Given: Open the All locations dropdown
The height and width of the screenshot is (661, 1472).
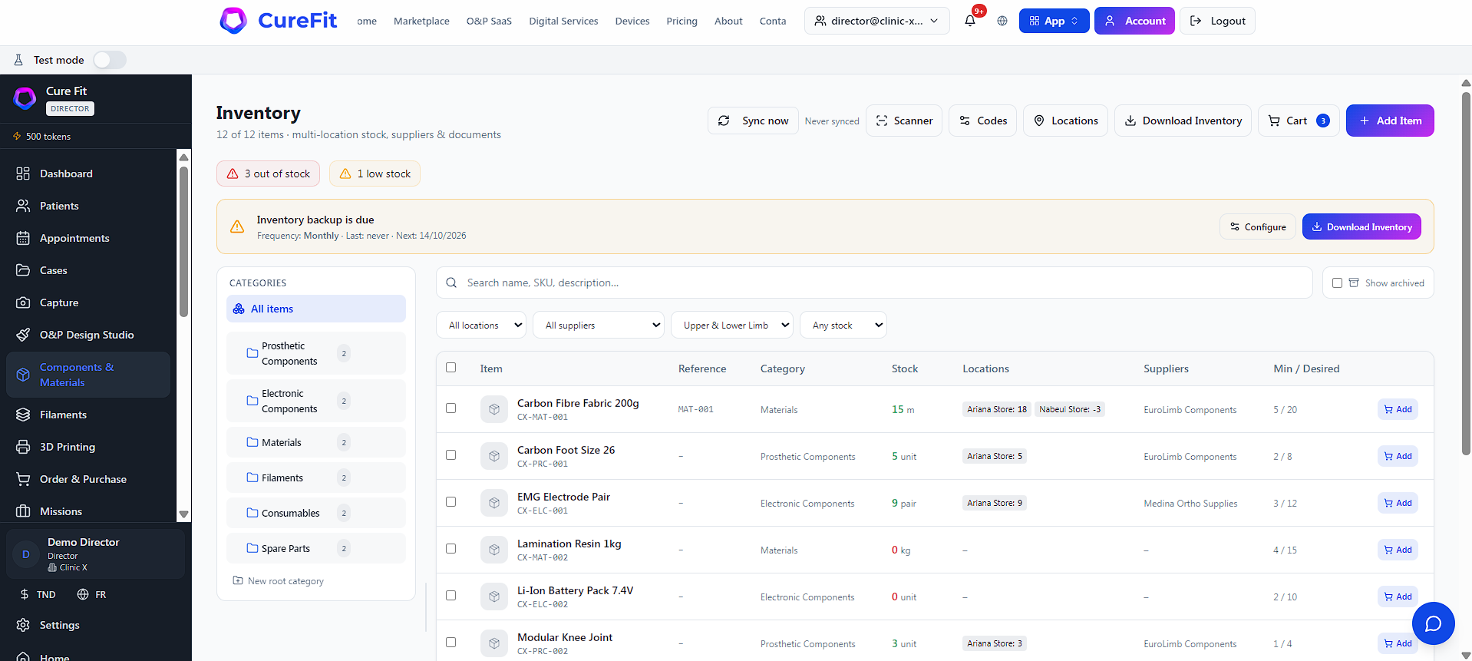Looking at the screenshot, I should click(x=481, y=326).
